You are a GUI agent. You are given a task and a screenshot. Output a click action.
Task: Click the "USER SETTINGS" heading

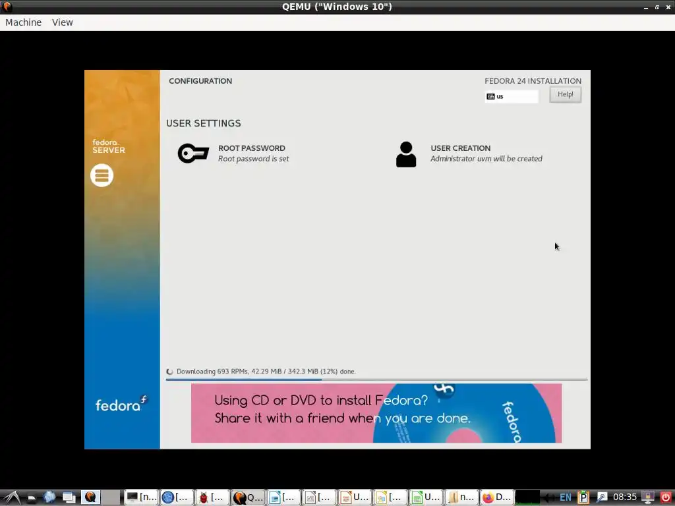[204, 123]
